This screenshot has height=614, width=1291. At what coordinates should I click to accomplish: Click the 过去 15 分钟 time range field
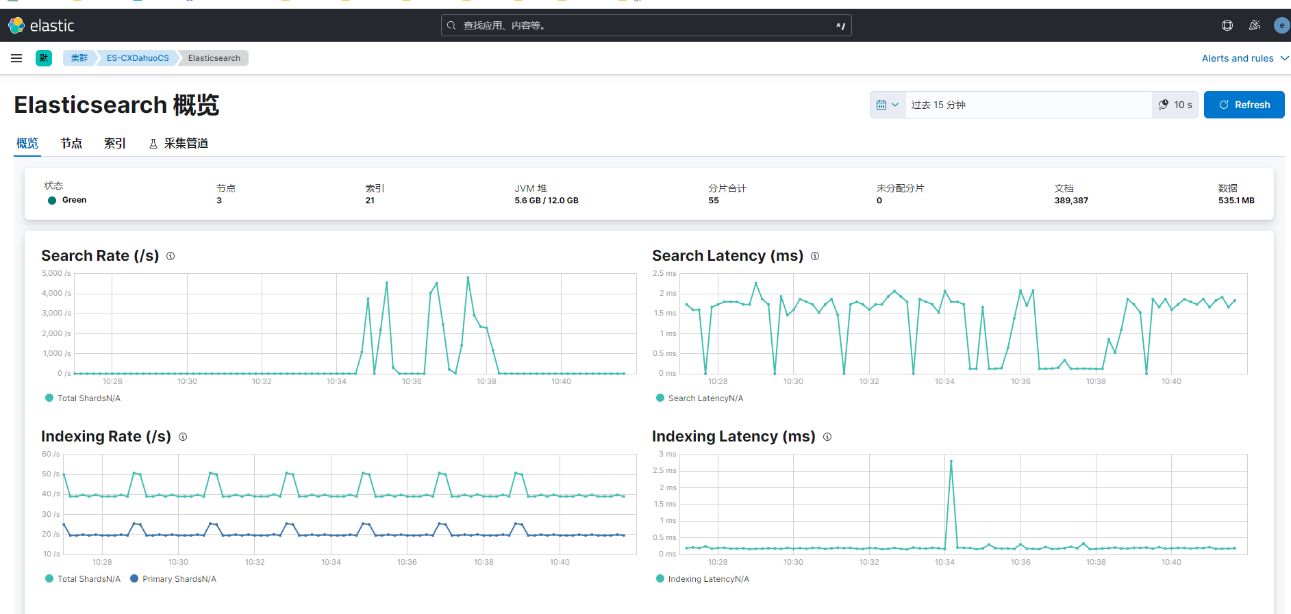(1028, 105)
